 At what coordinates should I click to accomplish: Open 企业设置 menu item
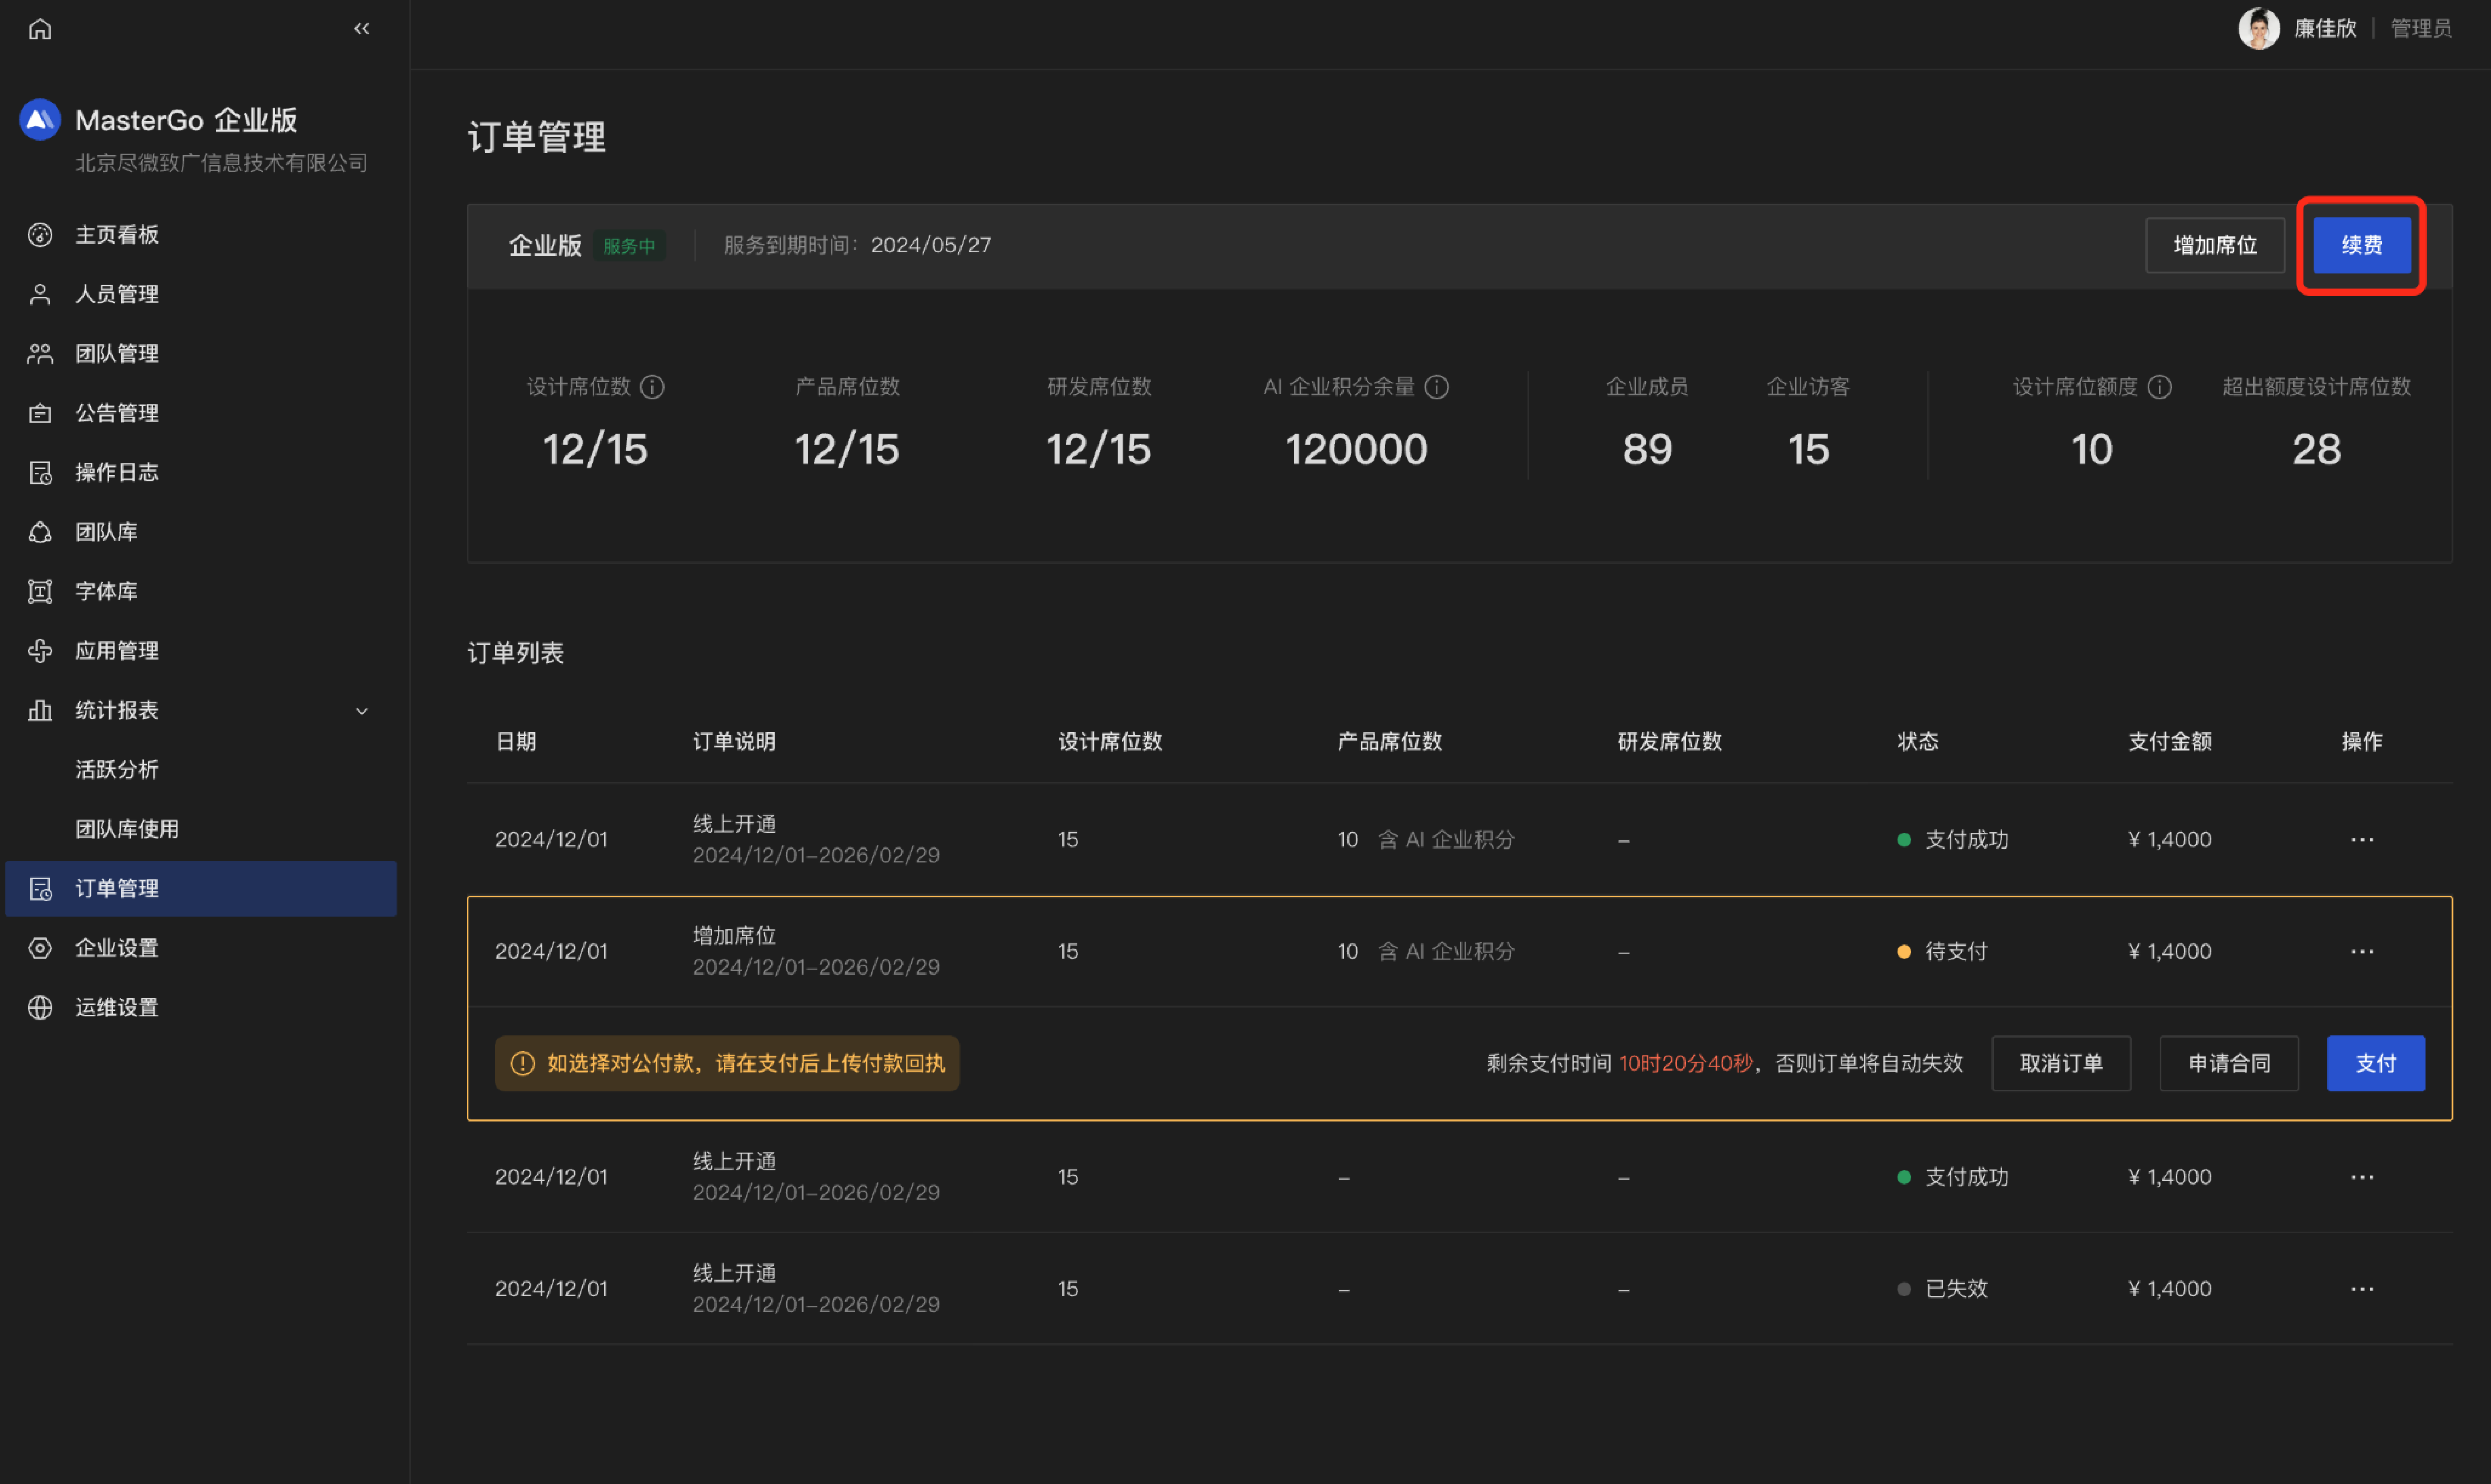pos(200,948)
